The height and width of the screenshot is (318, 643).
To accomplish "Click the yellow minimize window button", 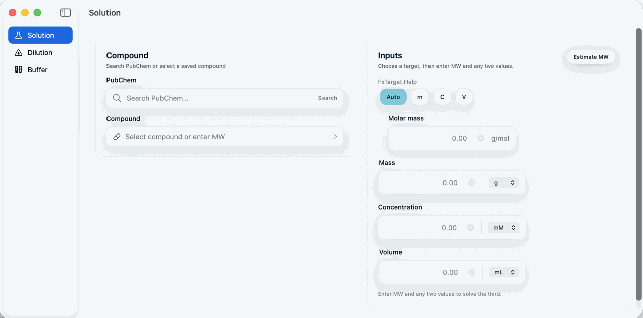I will click(25, 13).
